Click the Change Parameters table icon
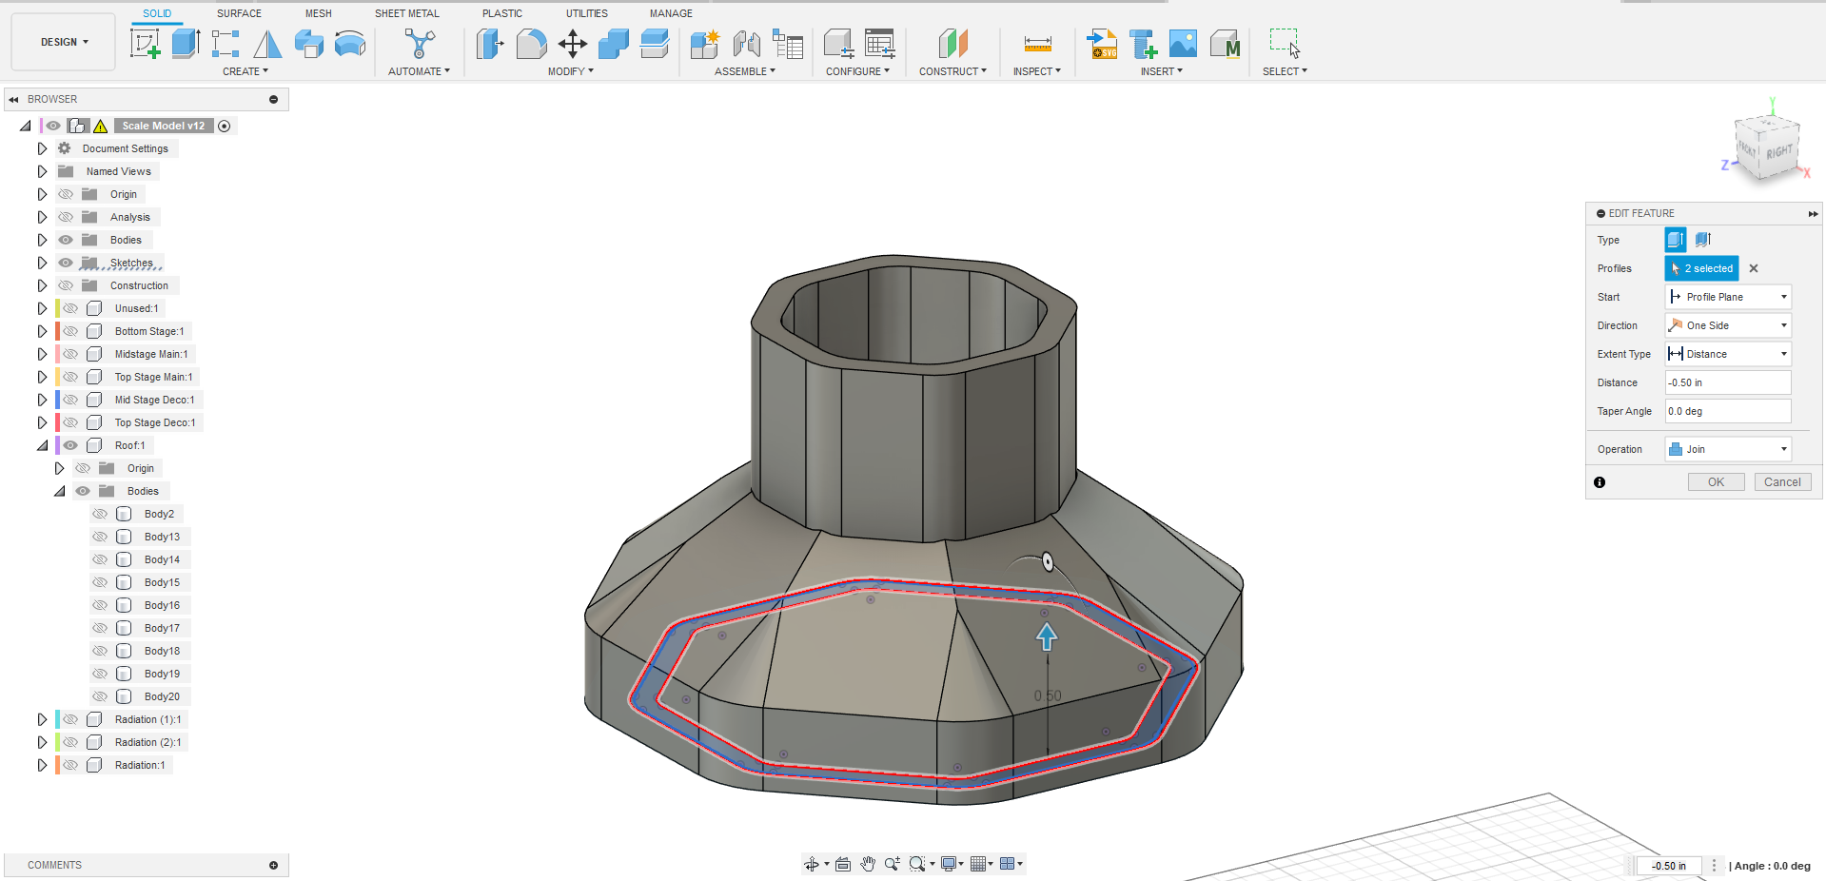This screenshot has width=1826, height=881. click(x=880, y=43)
